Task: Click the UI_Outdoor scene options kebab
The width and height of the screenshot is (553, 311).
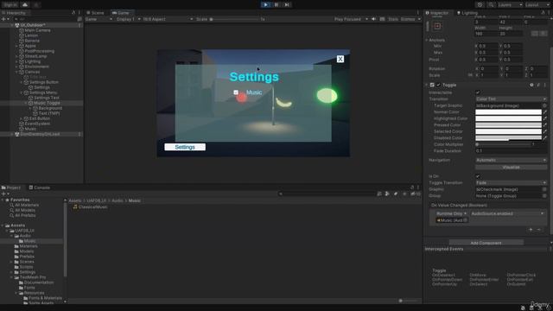Action: (x=79, y=25)
